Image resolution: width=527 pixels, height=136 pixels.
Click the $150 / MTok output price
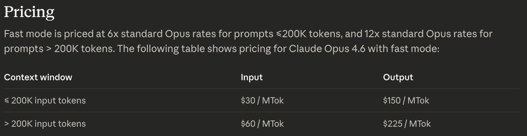coord(406,100)
